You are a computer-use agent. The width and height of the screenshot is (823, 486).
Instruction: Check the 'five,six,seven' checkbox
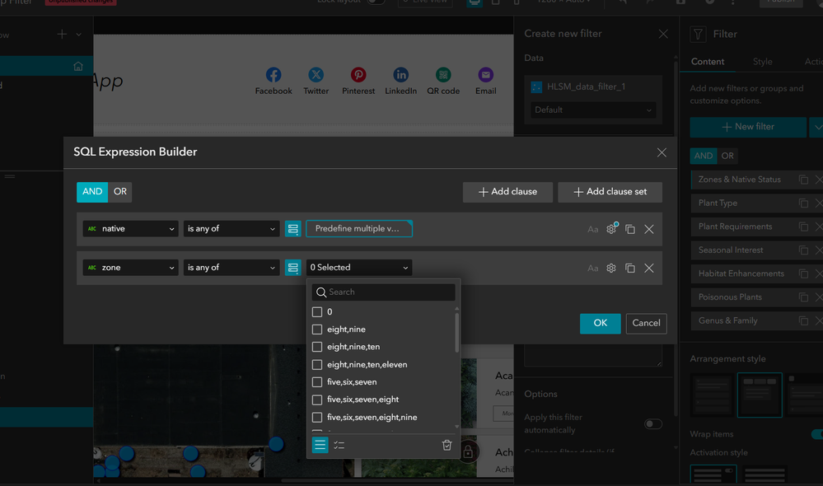(317, 382)
